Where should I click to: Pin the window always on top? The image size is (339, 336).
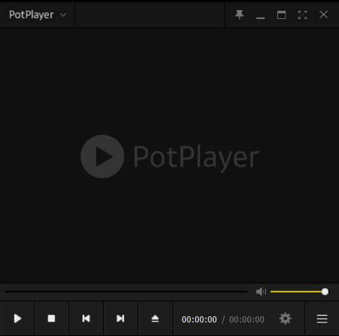pyautogui.click(x=239, y=15)
